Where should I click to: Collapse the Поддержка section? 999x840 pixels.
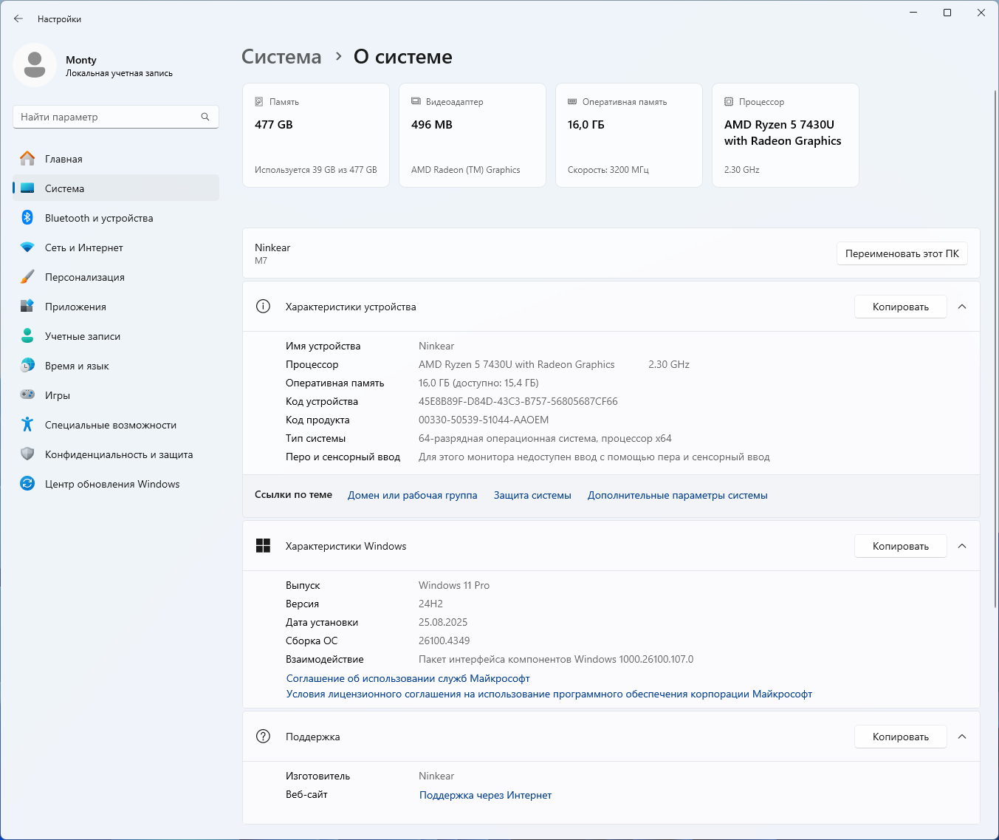coord(962,737)
